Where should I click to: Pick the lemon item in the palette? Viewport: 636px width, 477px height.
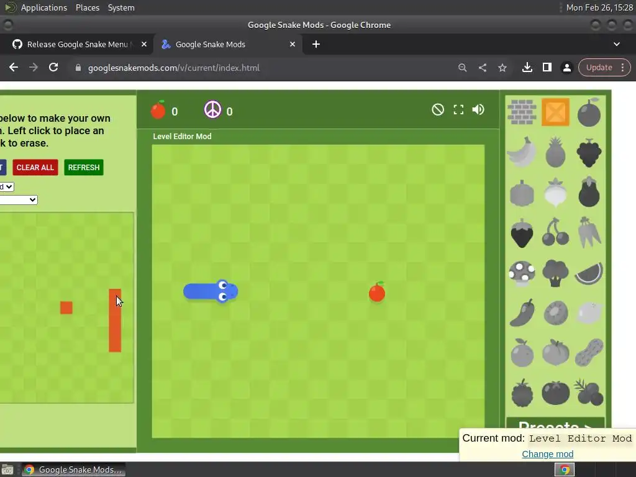coord(589,313)
